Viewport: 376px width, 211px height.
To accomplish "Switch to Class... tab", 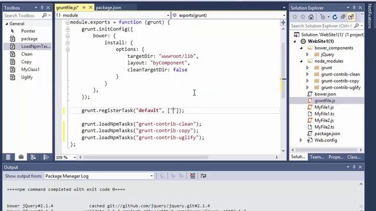I will point(354,157).
